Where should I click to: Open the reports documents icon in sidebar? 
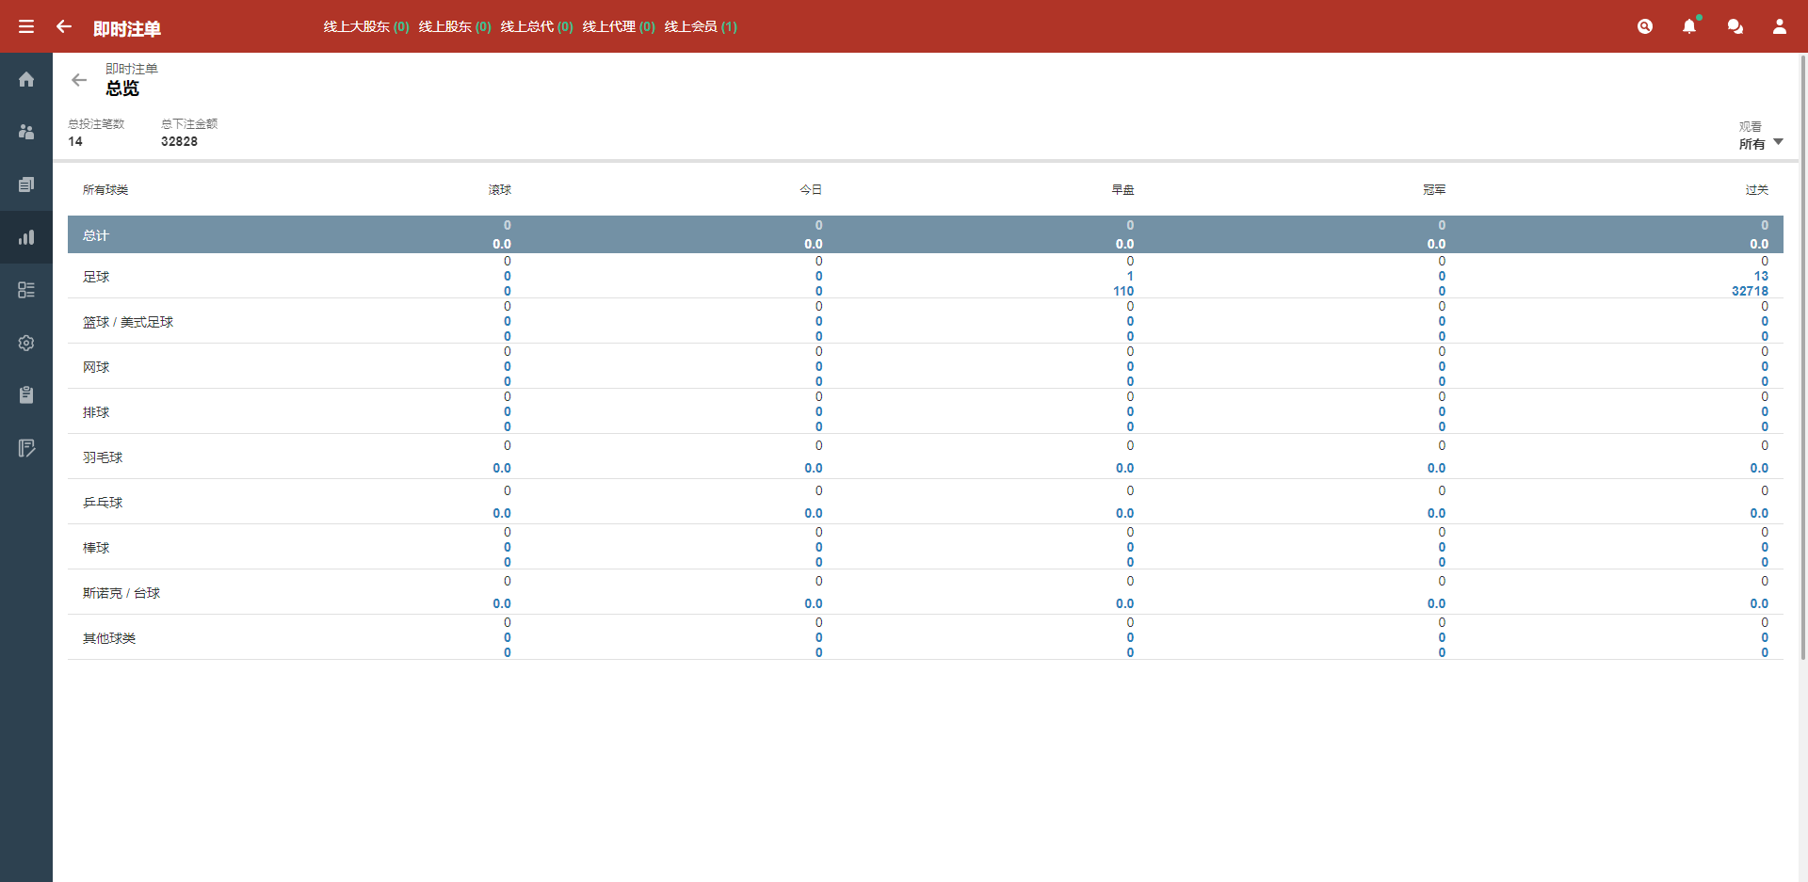point(26,184)
